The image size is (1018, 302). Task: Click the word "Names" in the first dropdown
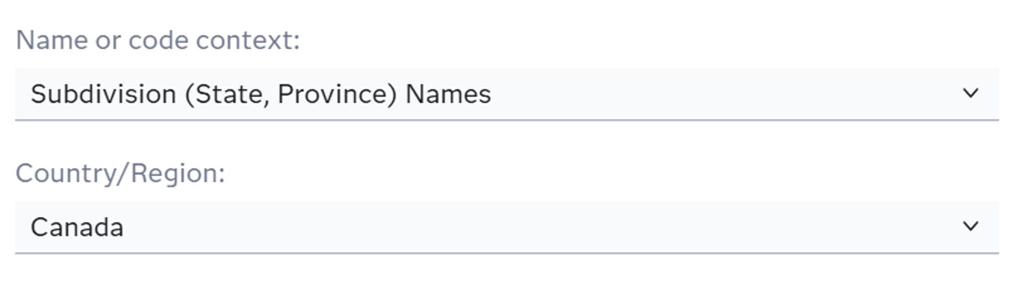(448, 94)
